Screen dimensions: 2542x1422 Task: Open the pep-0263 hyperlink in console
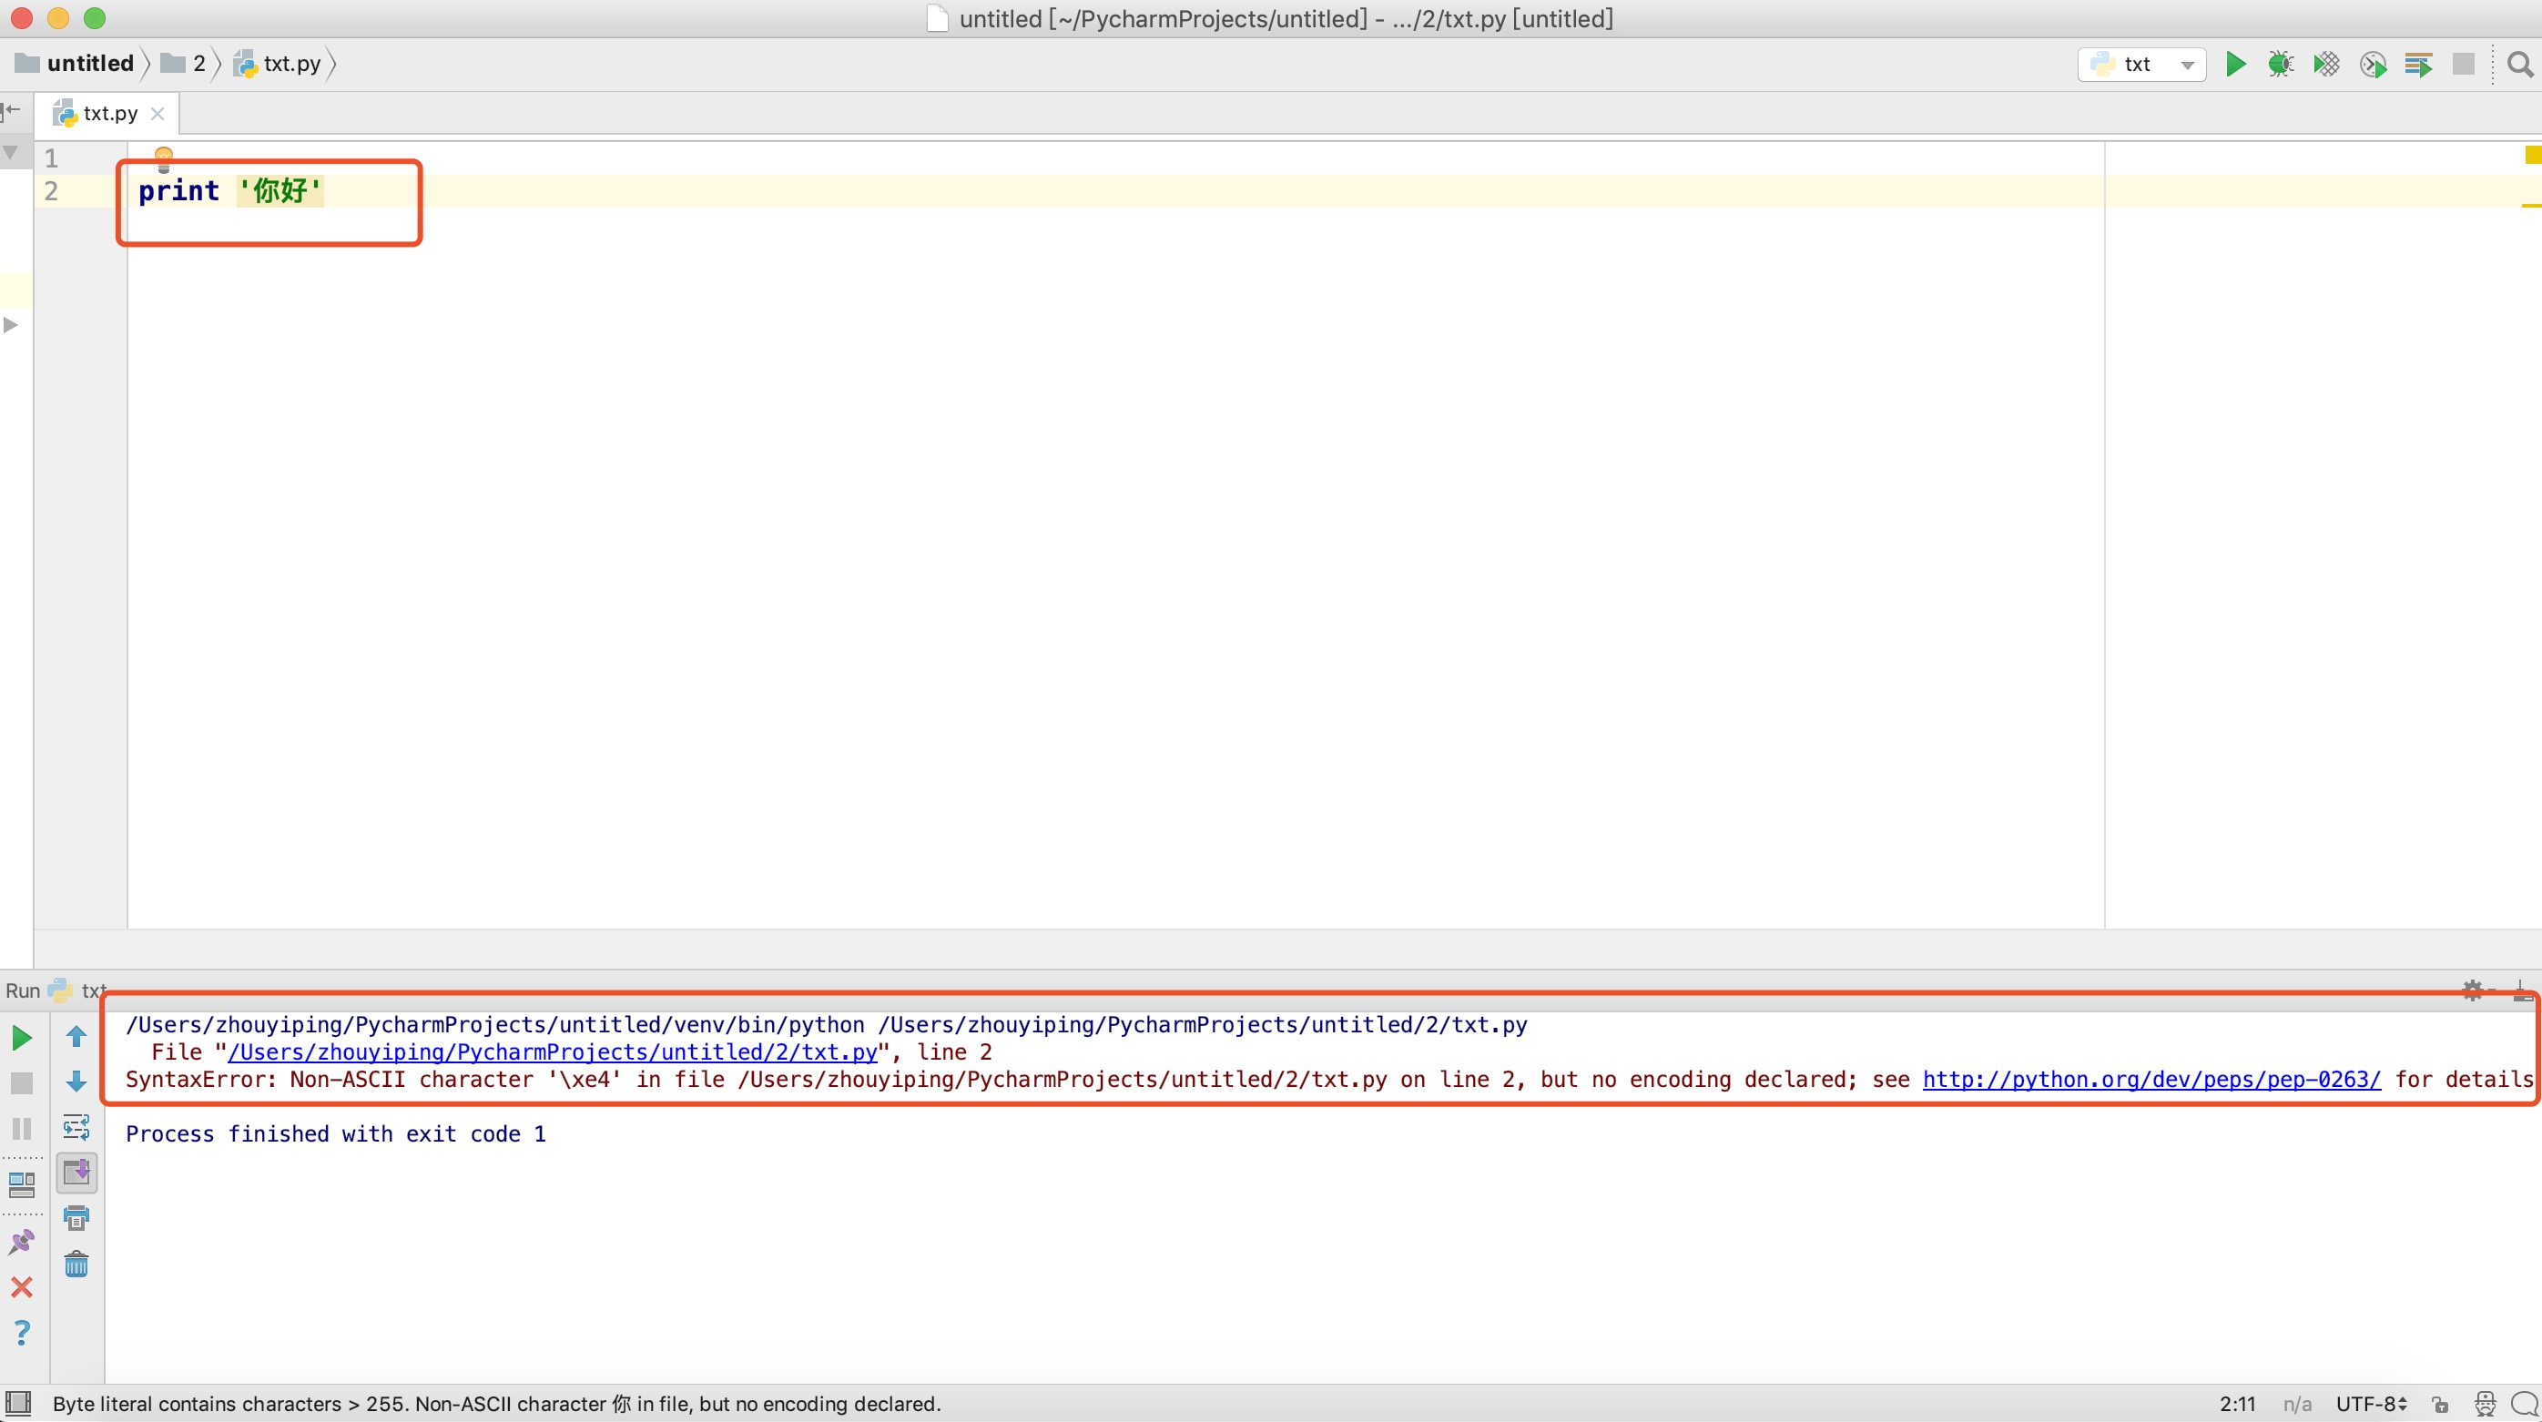pyautogui.click(x=2151, y=1080)
